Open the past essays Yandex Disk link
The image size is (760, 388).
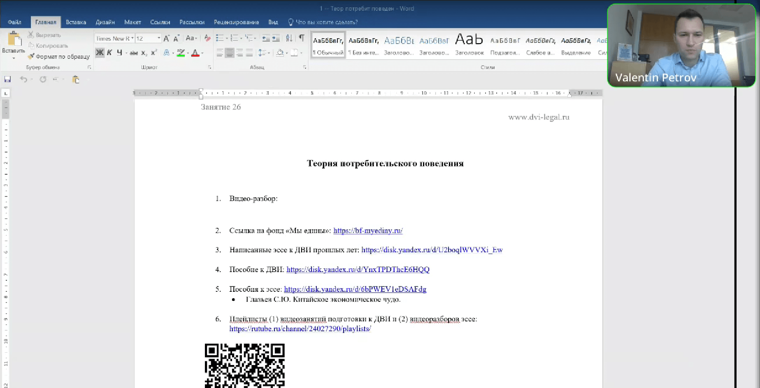[x=432, y=250]
